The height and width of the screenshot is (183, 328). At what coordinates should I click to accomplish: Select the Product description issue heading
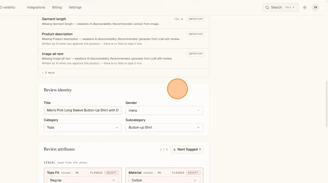[x=57, y=34]
